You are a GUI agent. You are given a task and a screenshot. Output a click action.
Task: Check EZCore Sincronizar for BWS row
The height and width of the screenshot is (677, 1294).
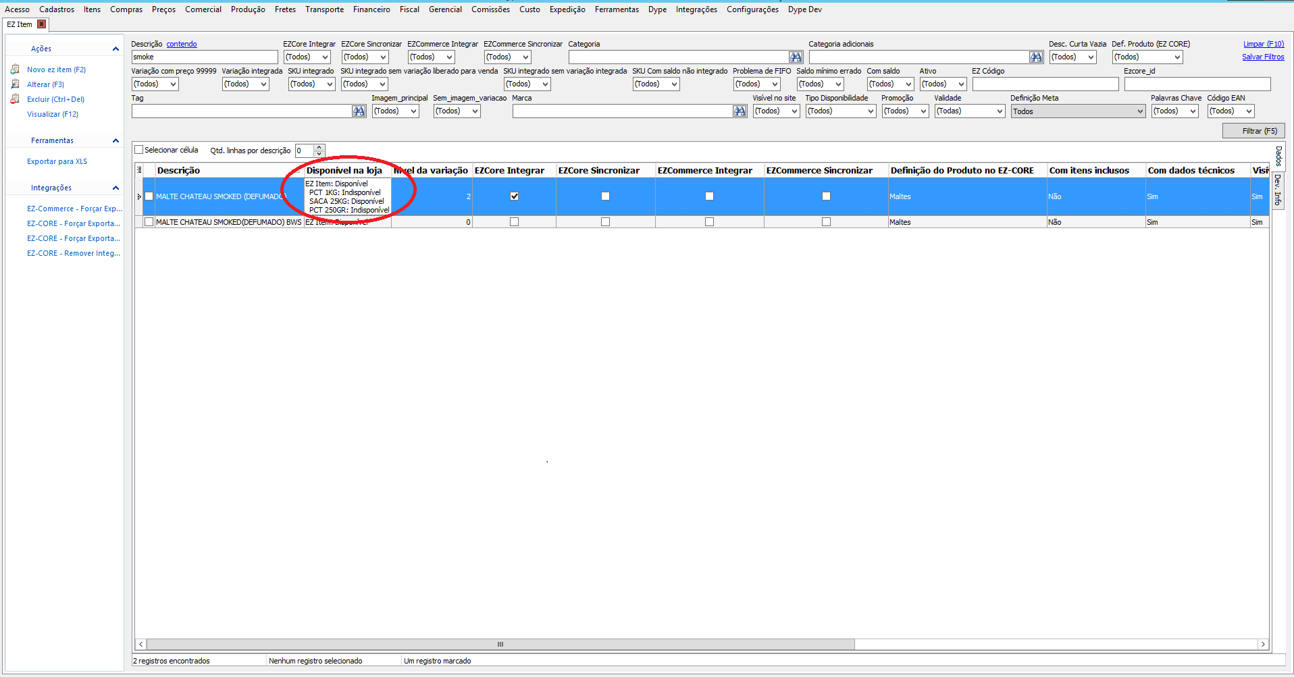(605, 222)
